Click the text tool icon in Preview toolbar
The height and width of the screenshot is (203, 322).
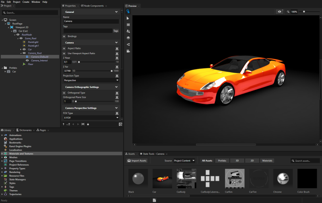point(128,31)
